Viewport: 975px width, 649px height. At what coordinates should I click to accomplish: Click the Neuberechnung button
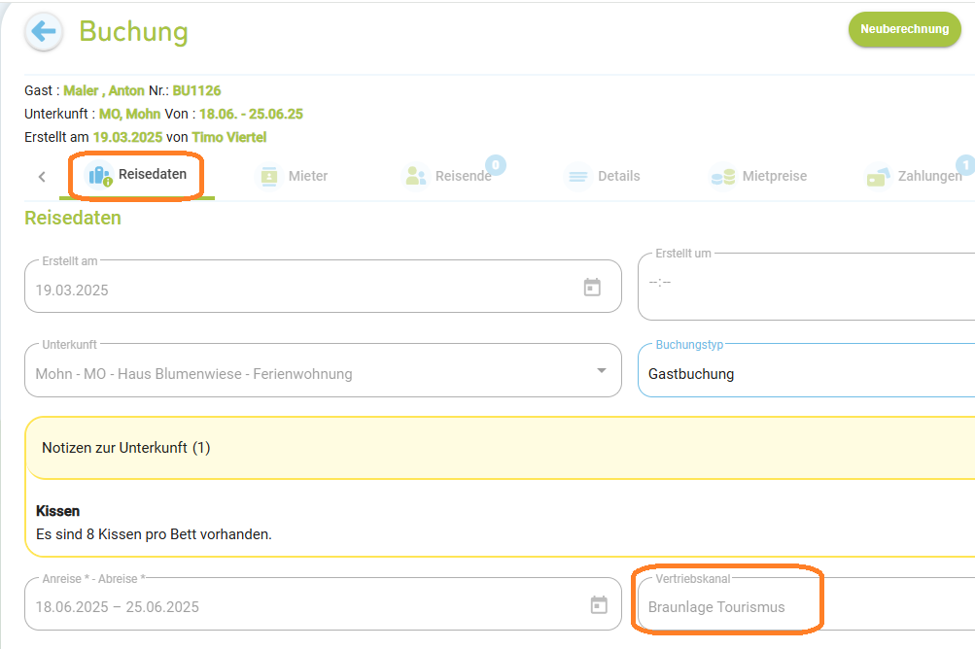904,29
